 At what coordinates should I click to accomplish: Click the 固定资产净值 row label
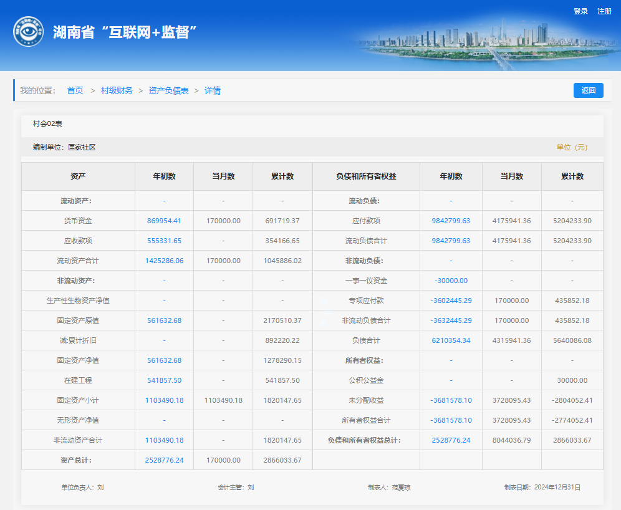77,360
